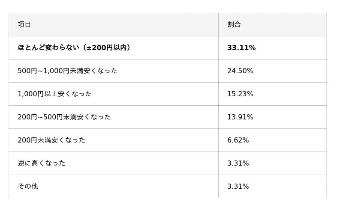Select the その他 row label
The image size is (343, 211).
[28, 187]
